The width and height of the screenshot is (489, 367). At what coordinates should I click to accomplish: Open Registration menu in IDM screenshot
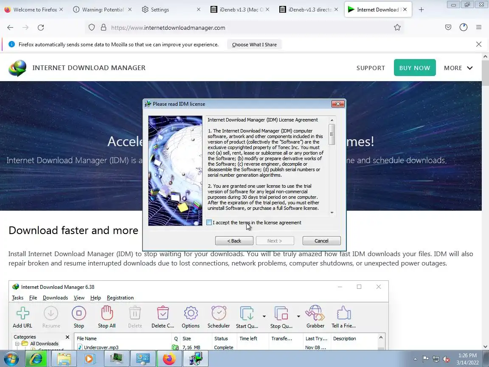tap(120, 298)
